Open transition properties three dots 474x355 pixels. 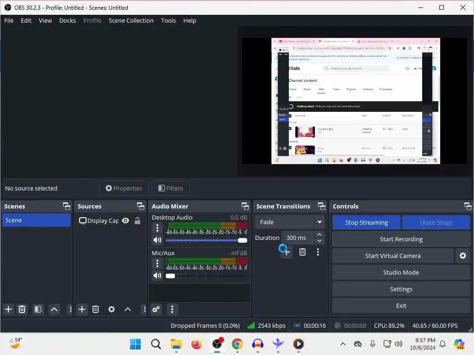click(318, 252)
